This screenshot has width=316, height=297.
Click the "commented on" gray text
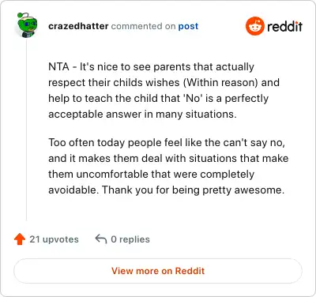(143, 26)
